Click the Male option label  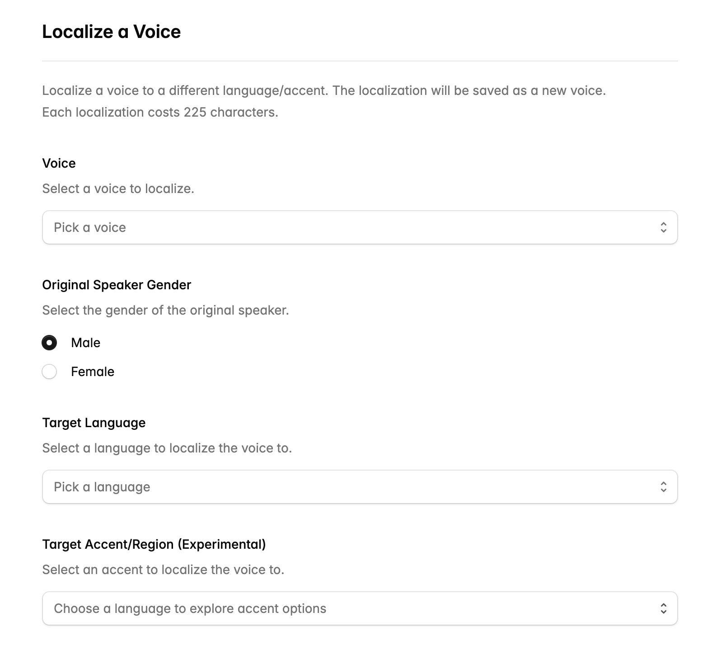pyautogui.click(x=85, y=343)
